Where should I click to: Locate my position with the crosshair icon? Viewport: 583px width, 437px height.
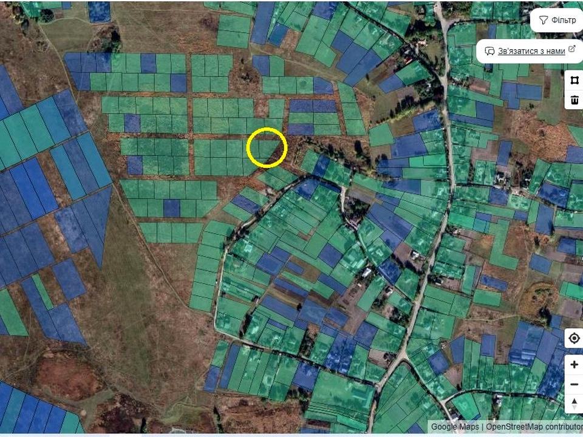574,339
